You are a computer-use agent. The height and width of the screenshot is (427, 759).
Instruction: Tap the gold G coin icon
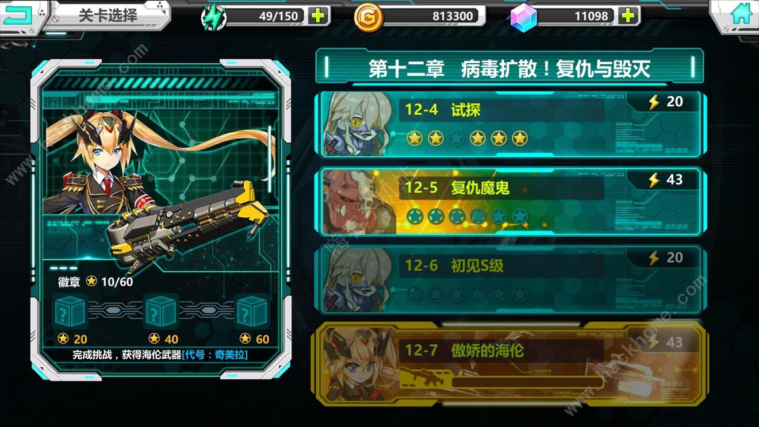368,17
